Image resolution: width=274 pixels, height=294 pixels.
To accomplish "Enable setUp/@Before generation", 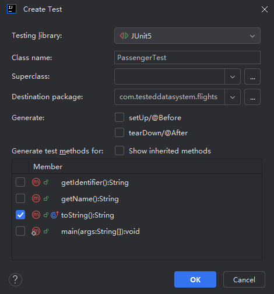I will tap(120, 117).
